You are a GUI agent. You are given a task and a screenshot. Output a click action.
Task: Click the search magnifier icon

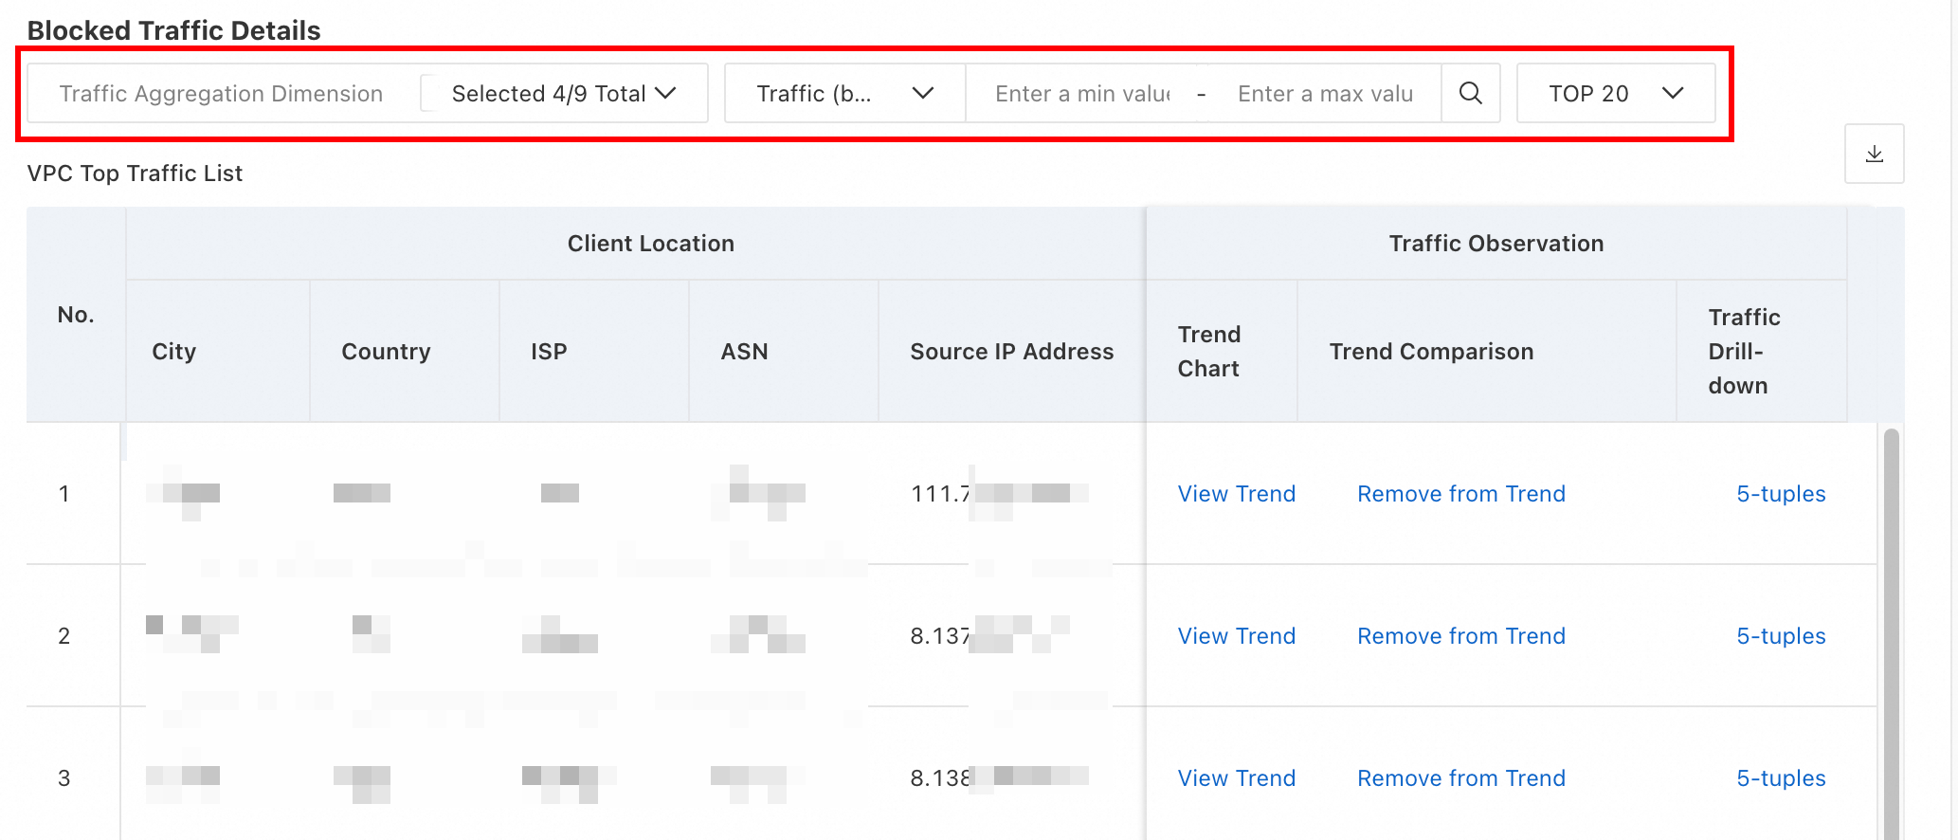(x=1470, y=93)
